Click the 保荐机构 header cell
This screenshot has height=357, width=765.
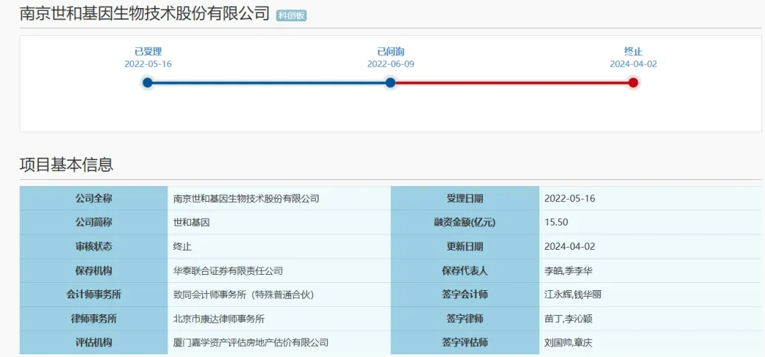pyautogui.click(x=93, y=270)
